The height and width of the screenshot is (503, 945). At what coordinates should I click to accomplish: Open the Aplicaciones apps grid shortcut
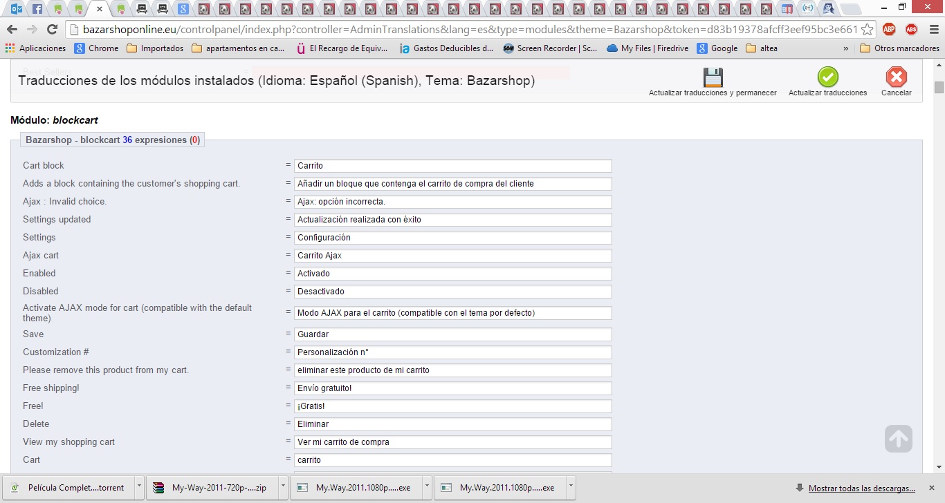pyautogui.click(x=35, y=48)
